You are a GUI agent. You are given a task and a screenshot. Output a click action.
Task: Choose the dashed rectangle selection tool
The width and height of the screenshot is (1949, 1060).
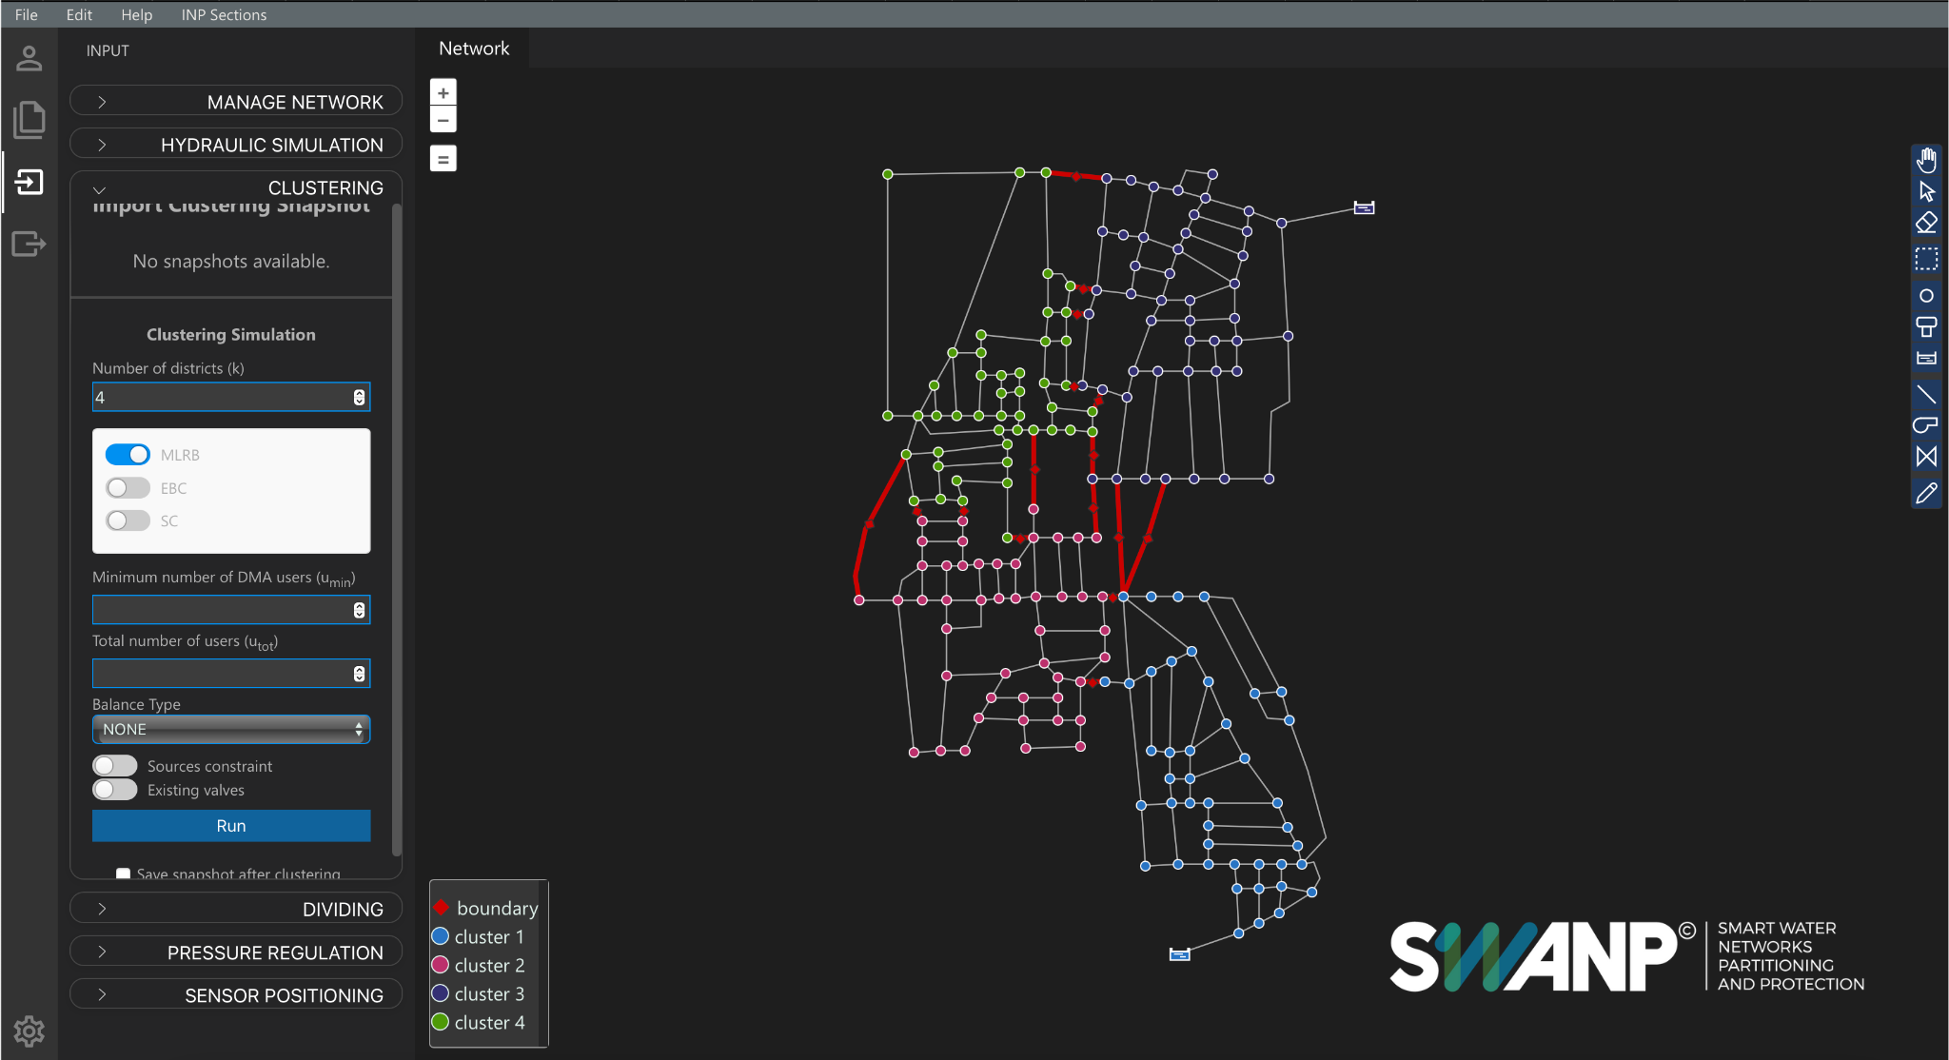click(1926, 259)
